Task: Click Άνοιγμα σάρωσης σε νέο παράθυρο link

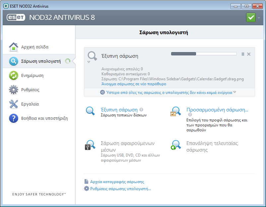Action: pyautogui.click(x=134, y=84)
